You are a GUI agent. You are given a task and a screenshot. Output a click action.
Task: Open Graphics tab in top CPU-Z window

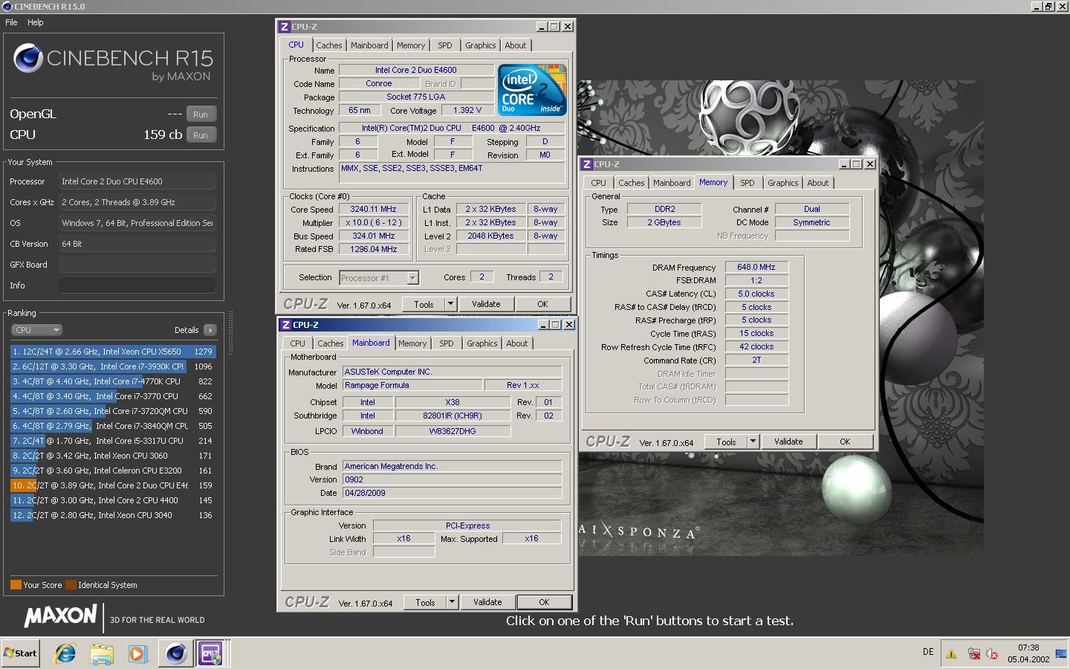pos(481,45)
